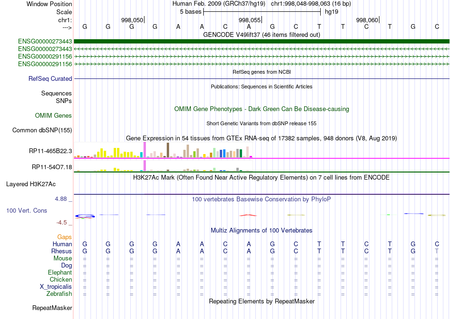Open the OMIM Gene Phenotypes track title
This screenshot has height=319, width=450.
[x=261, y=109]
